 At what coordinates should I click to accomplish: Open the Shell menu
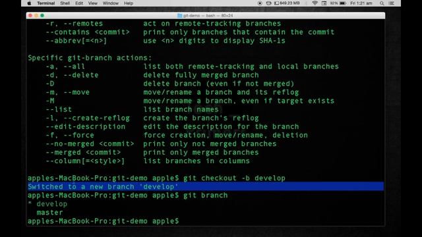tap(65, 3)
